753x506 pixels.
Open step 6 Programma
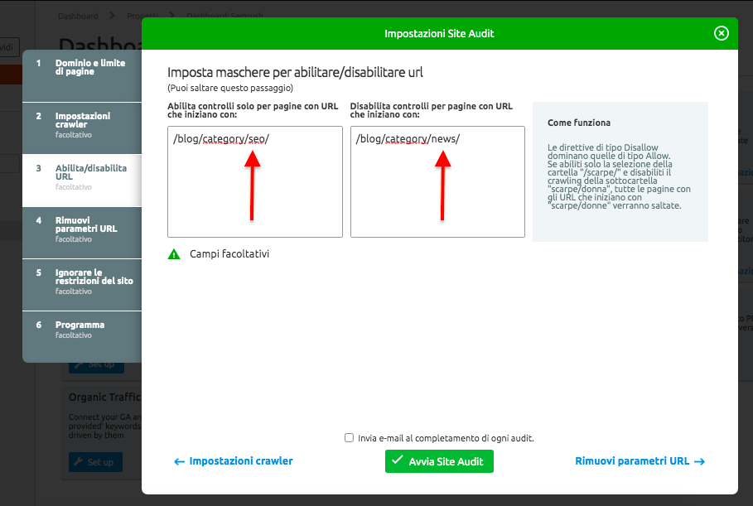pos(82,337)
